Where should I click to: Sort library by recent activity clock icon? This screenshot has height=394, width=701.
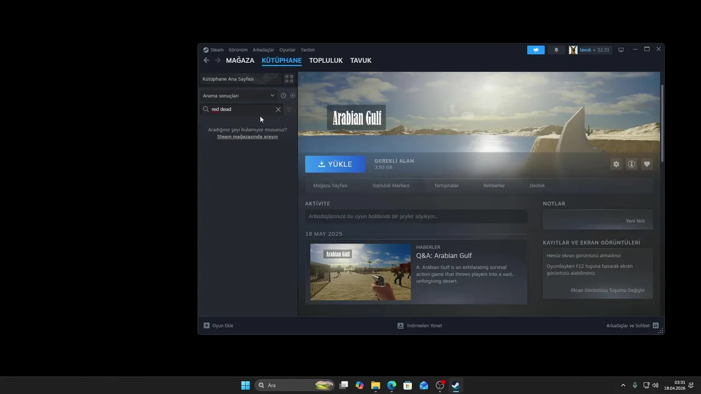283,96
